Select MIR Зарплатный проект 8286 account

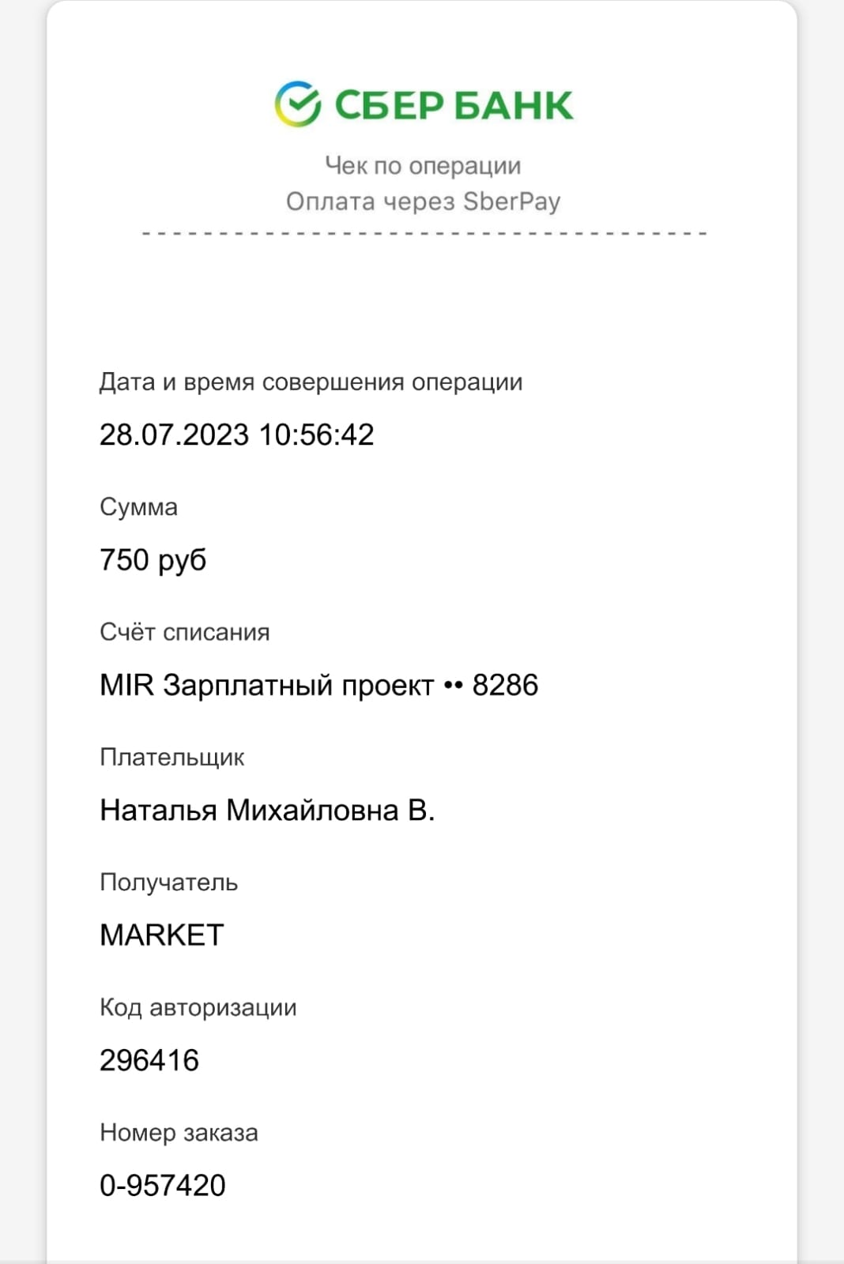[x=318, y=685]
